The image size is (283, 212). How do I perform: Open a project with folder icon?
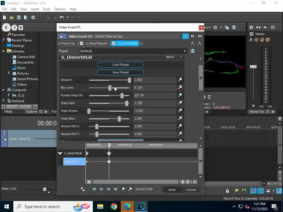[x=12, y=17]
